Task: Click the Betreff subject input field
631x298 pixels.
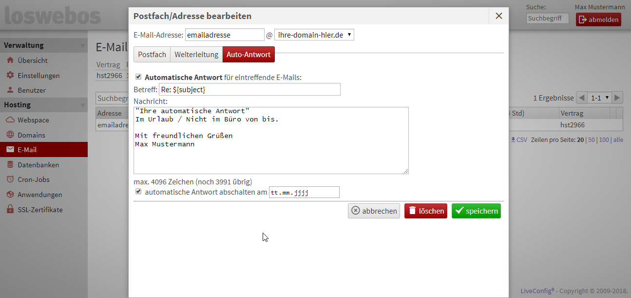Action: (249, 90)
